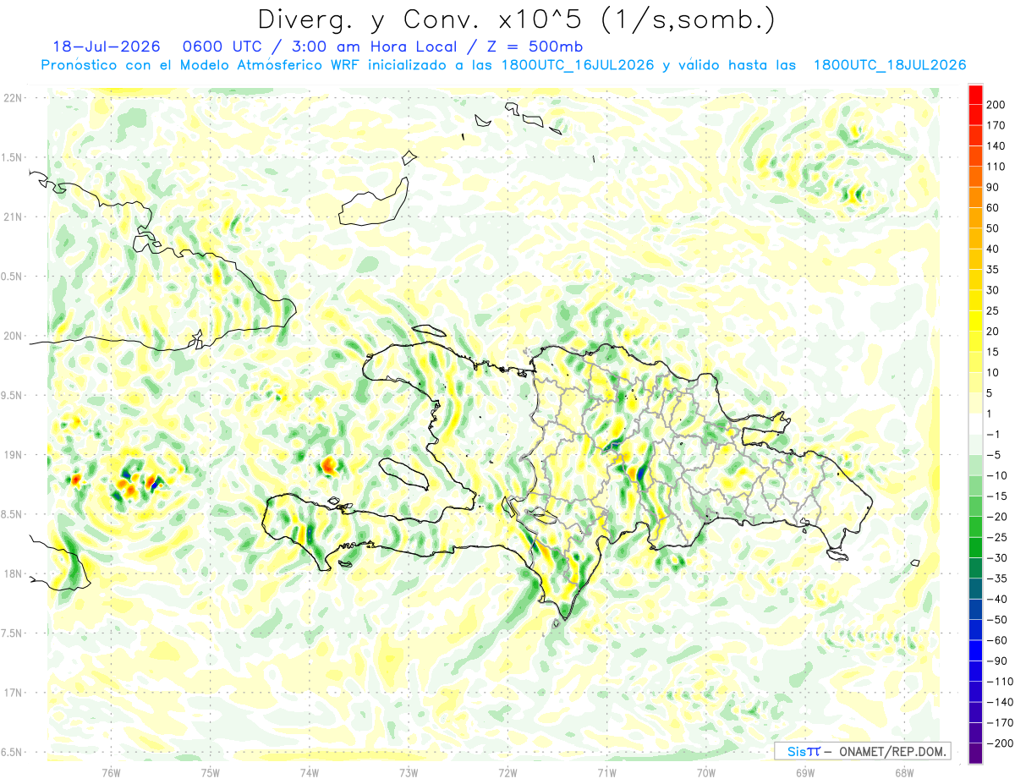Click the colorbar label '-50'
The image size is (1015, 784).
(x=999, y=620)
